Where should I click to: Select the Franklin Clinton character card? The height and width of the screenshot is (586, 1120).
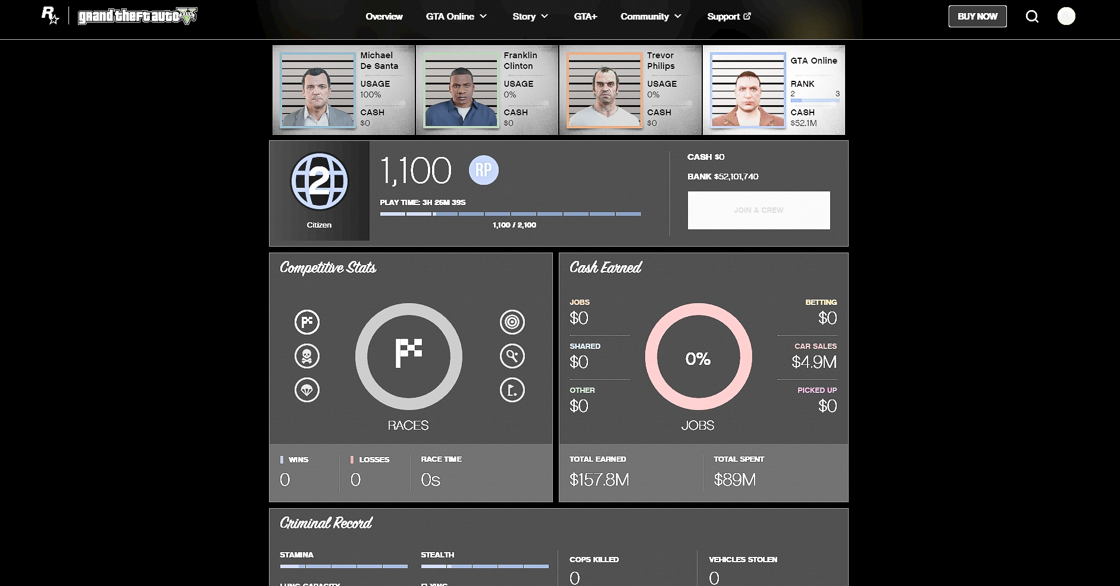487,90
